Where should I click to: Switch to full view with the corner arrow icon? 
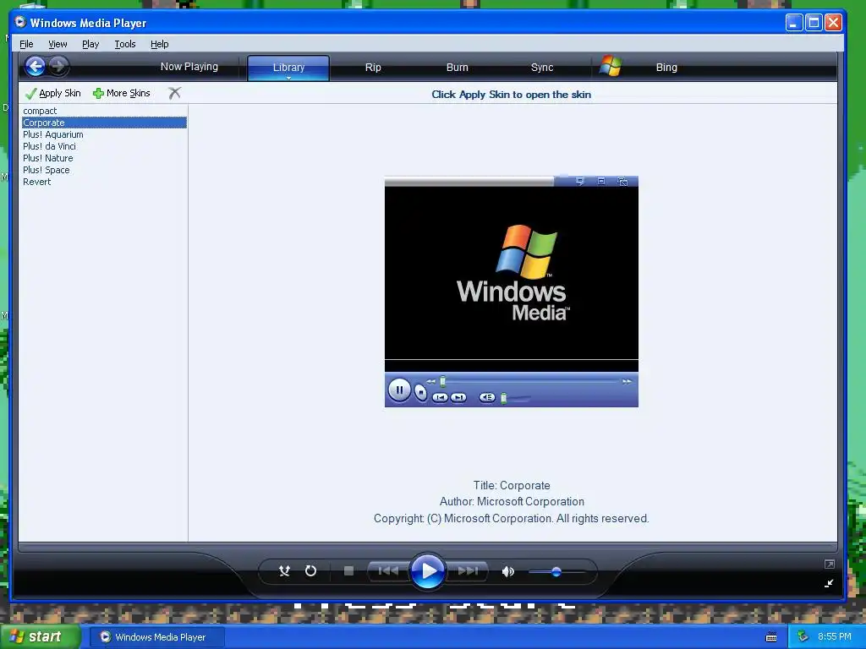[829, 564]
